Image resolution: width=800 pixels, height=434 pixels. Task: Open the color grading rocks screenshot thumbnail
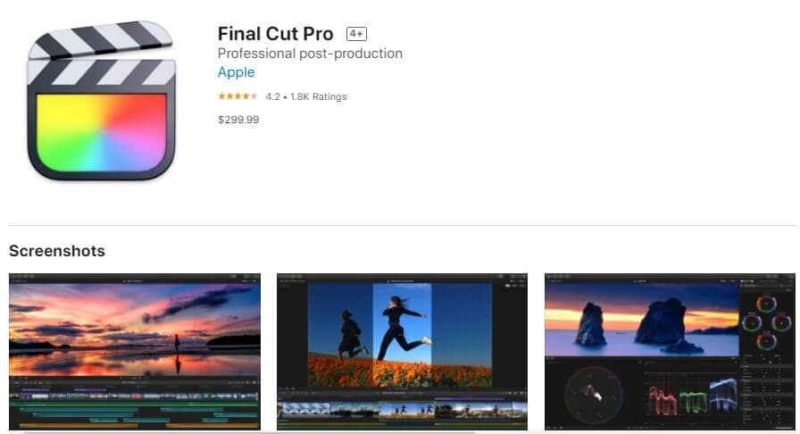click(670, 352)
